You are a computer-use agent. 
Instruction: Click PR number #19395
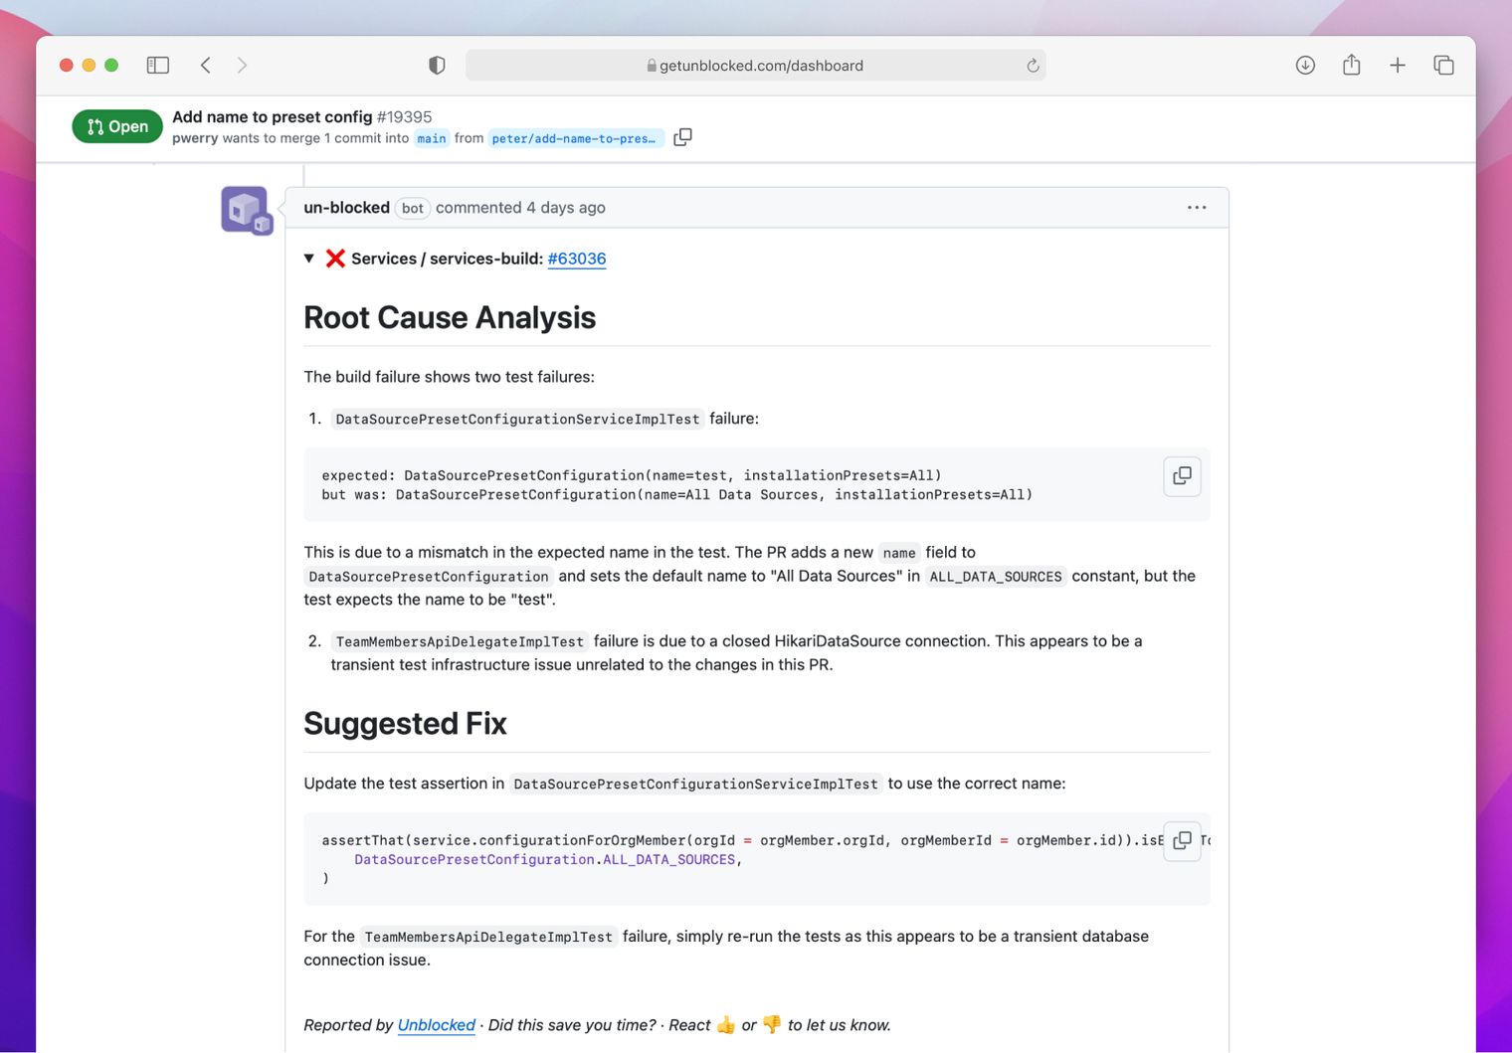[404, 116]
